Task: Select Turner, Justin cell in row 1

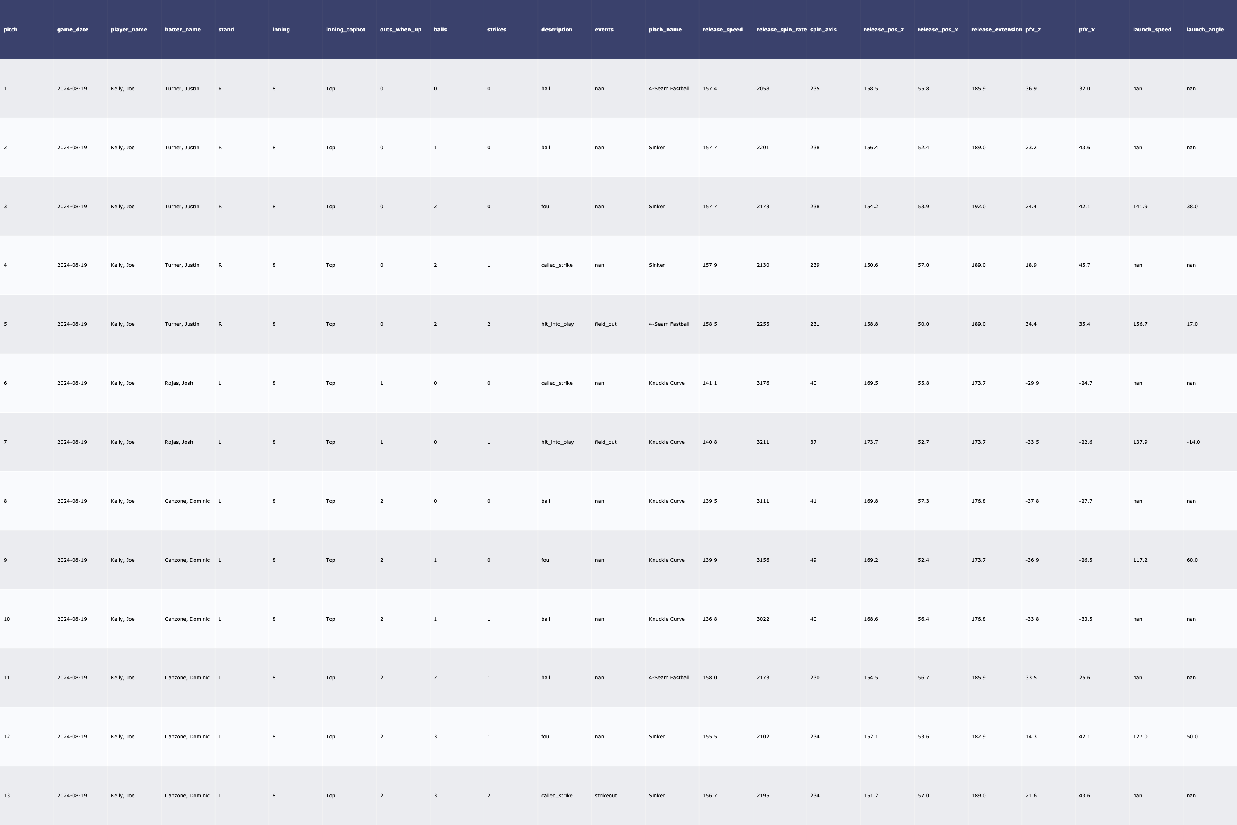Action: point(182,88)
